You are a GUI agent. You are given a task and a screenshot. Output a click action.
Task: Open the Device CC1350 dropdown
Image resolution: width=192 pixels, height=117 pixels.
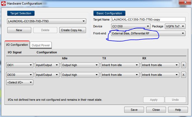tap(131, 26)
